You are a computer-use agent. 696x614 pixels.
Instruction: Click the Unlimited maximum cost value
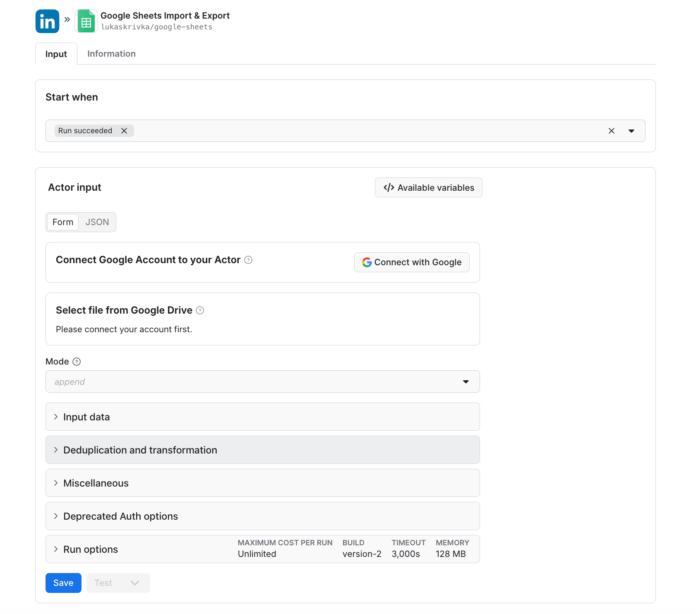click(257, 554)
